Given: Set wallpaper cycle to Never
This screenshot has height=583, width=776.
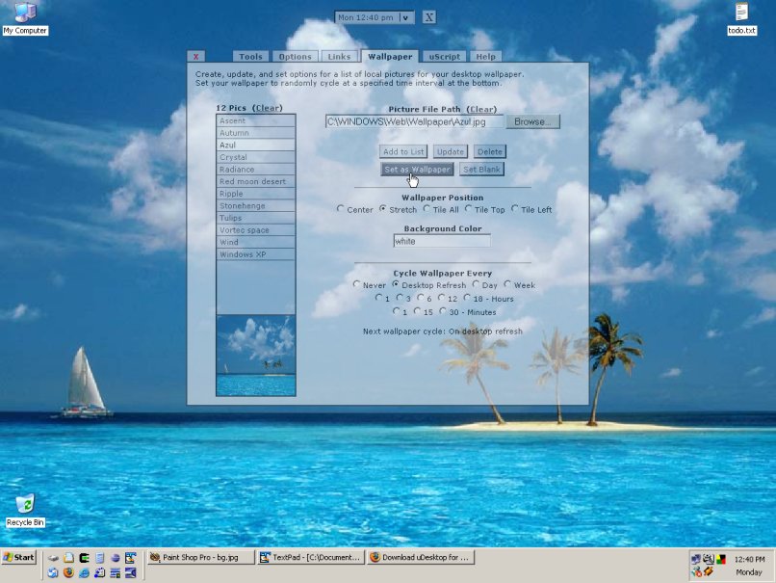Looking at the screenshot, I should click(356, 285).
